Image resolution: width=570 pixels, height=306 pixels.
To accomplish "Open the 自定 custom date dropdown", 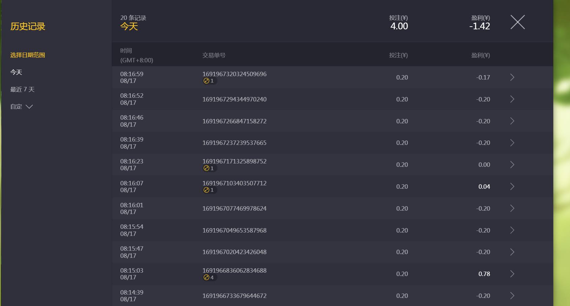I will (22, 106).
